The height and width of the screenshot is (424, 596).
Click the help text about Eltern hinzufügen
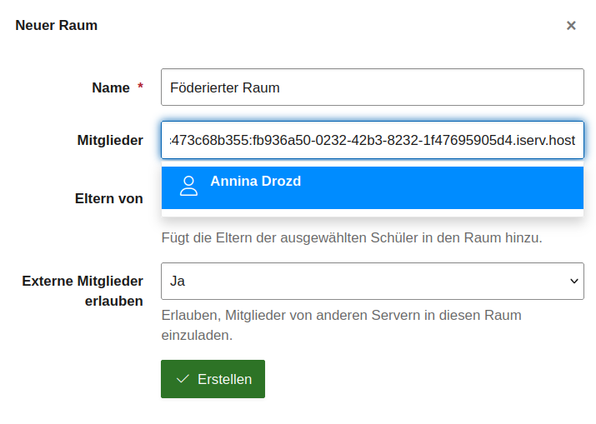(351, 237)
